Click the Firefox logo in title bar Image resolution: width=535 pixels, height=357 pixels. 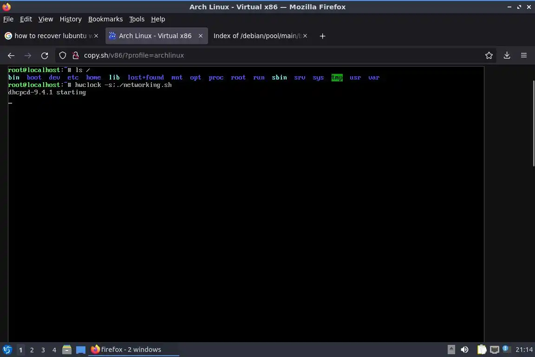pyautogui.click(x=7, y=7)
